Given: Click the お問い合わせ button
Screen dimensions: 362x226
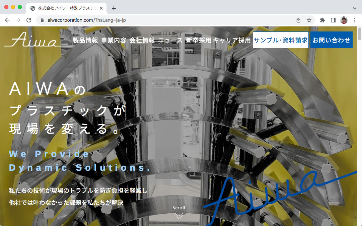Looking at the screenshot, I should (331, 40).
